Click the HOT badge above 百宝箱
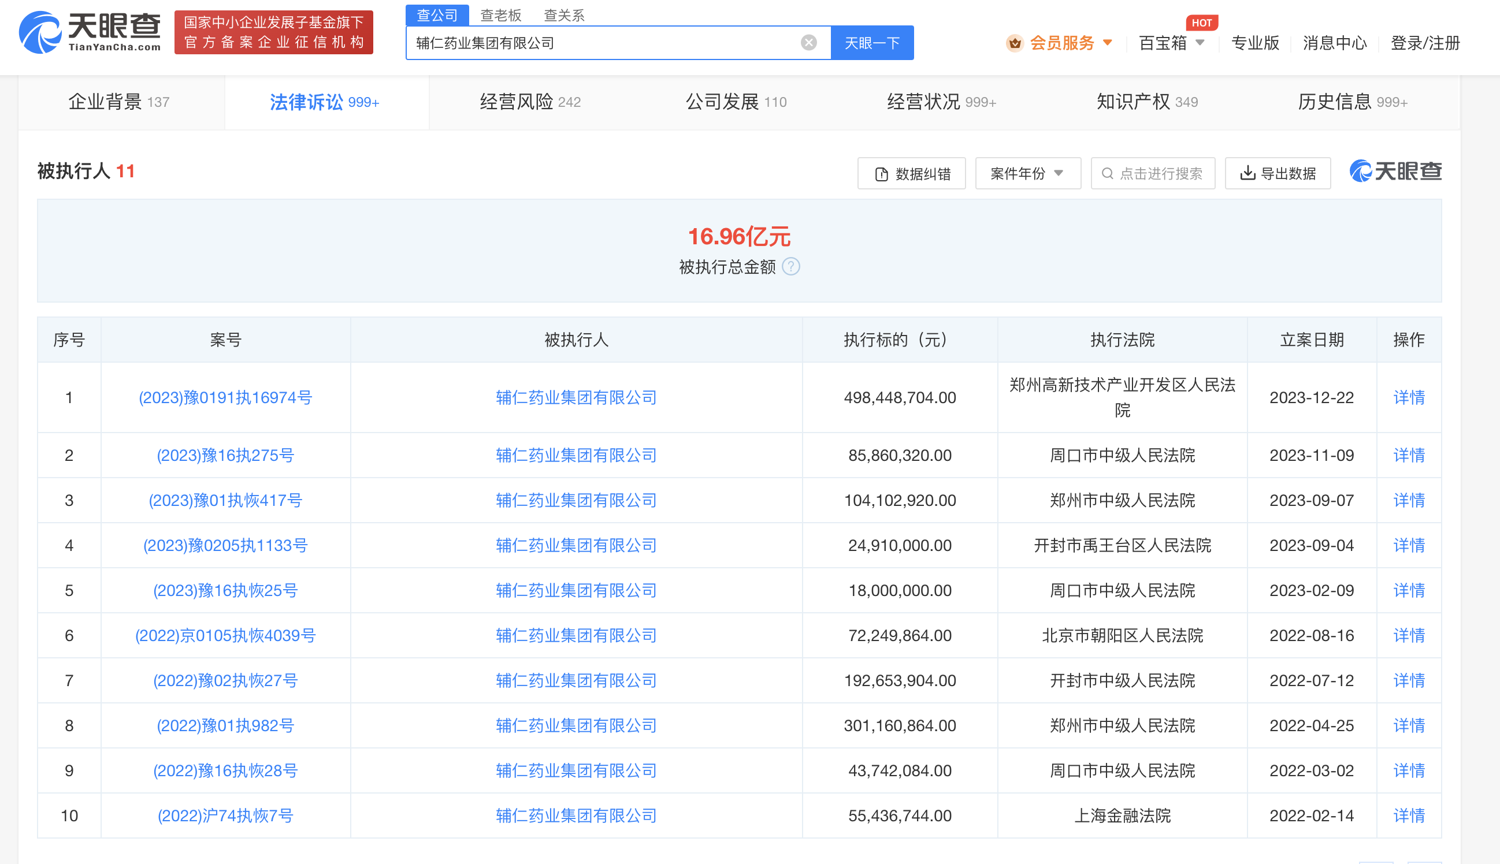Image resolution: width=1500 pixels, height=864 pixels. (x=1201, y=23)
